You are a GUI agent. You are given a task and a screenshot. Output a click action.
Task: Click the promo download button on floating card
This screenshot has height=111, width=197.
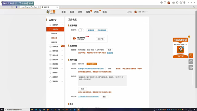(x=180, y=56)
